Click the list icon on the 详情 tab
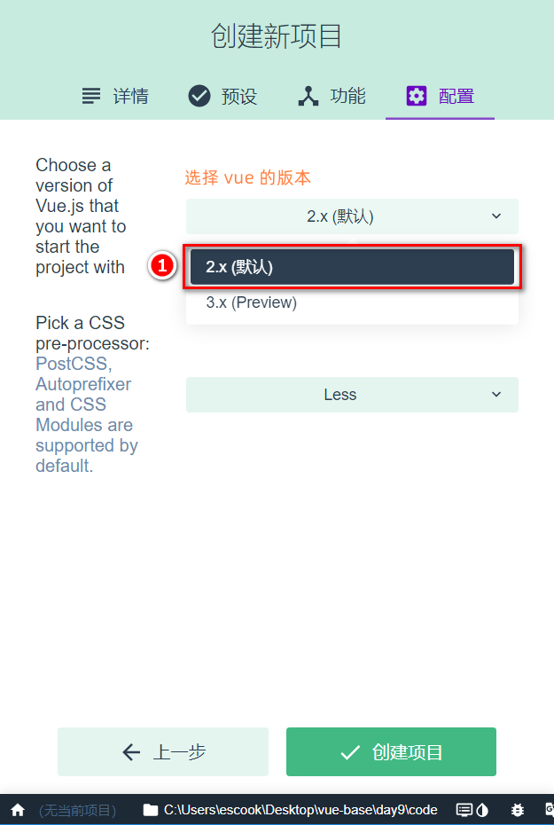The image size is (554, 825). coord(90,95)
